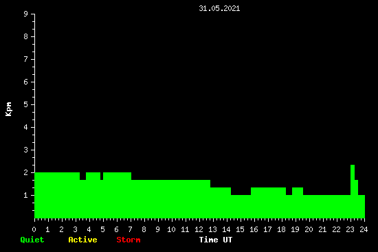Click the 7 mark on the Kpm axis

(26, 59)
